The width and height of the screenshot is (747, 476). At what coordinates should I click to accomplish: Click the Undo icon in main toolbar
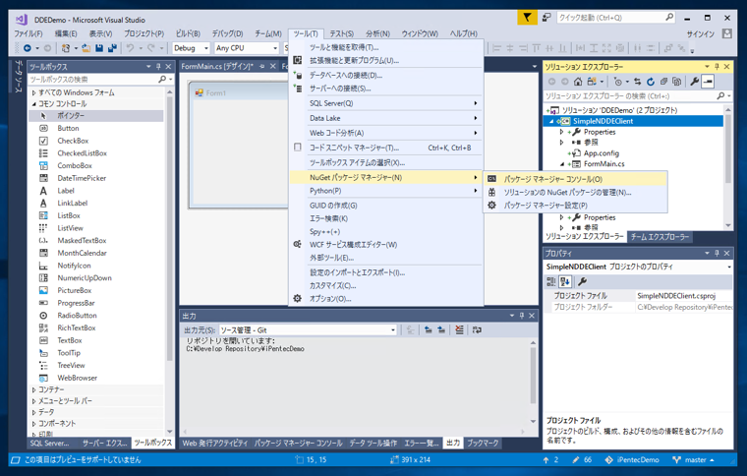[130, 48]
